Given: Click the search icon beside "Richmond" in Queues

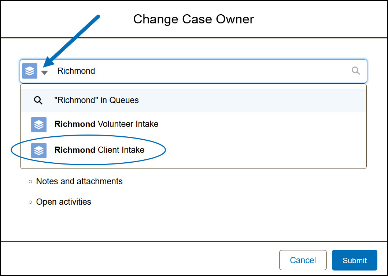Looking at the screenshot, I should click(38, 100).
